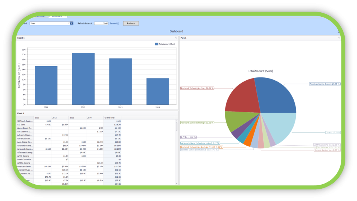This screenshot has width=357, height=201.
Task: Maximize the Pies 1 panel icon
Action: [x=339, y=38]
